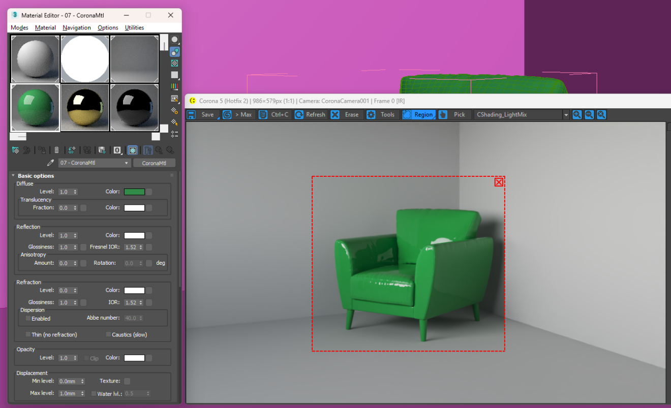Activate the Pick hand tool
The image size is (671, 408).
(x=443, y=115)
